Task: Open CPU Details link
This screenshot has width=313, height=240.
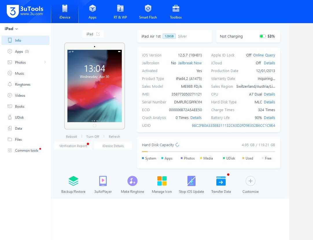Action: (x=269, y=94)
